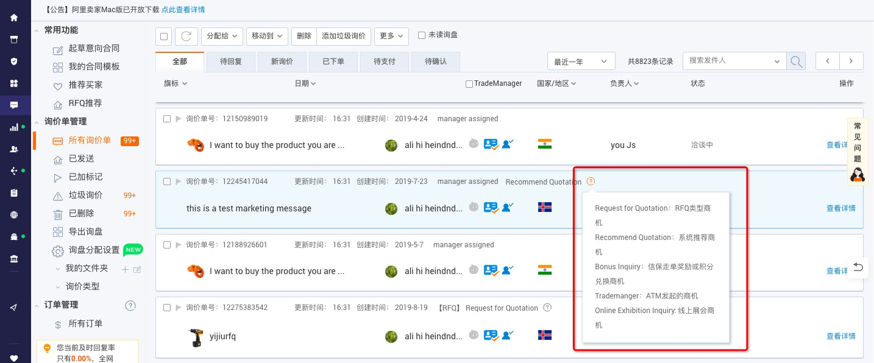This screenshot has width=874, height=363.
Task: Click the question mark after Recommend Quotation
Action: coord(591,181)
